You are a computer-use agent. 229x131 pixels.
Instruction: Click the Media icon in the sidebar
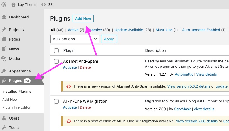[4, 59]
